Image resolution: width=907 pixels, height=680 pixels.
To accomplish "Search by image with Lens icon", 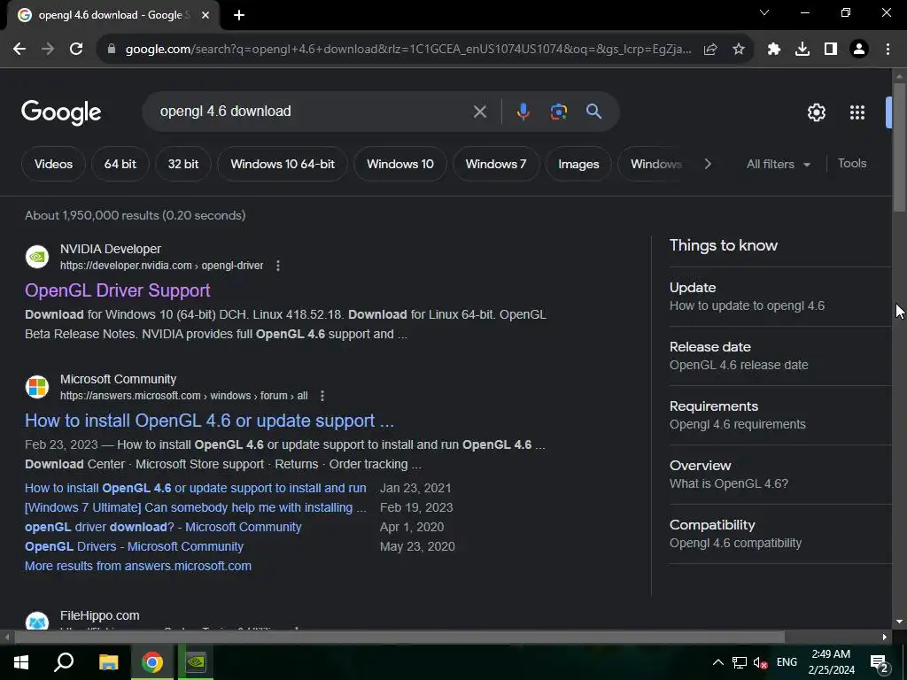I will [559, 112].
